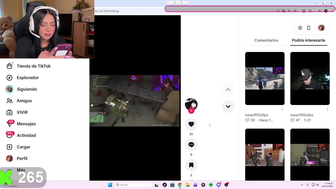The height and width of the screenshot is (189, 336).
Task: Save video with bookmark icon
Action: 191,165
